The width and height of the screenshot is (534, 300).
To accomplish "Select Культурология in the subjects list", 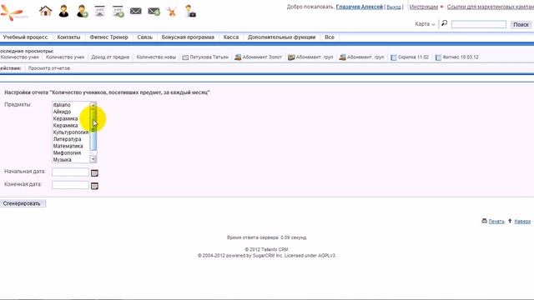I will click(x=71, y=132).
